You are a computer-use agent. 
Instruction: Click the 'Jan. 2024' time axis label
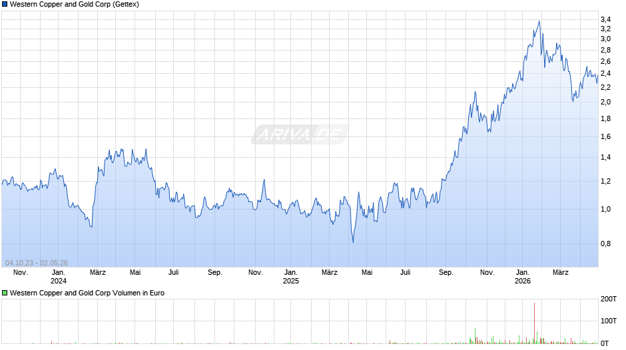59,277
